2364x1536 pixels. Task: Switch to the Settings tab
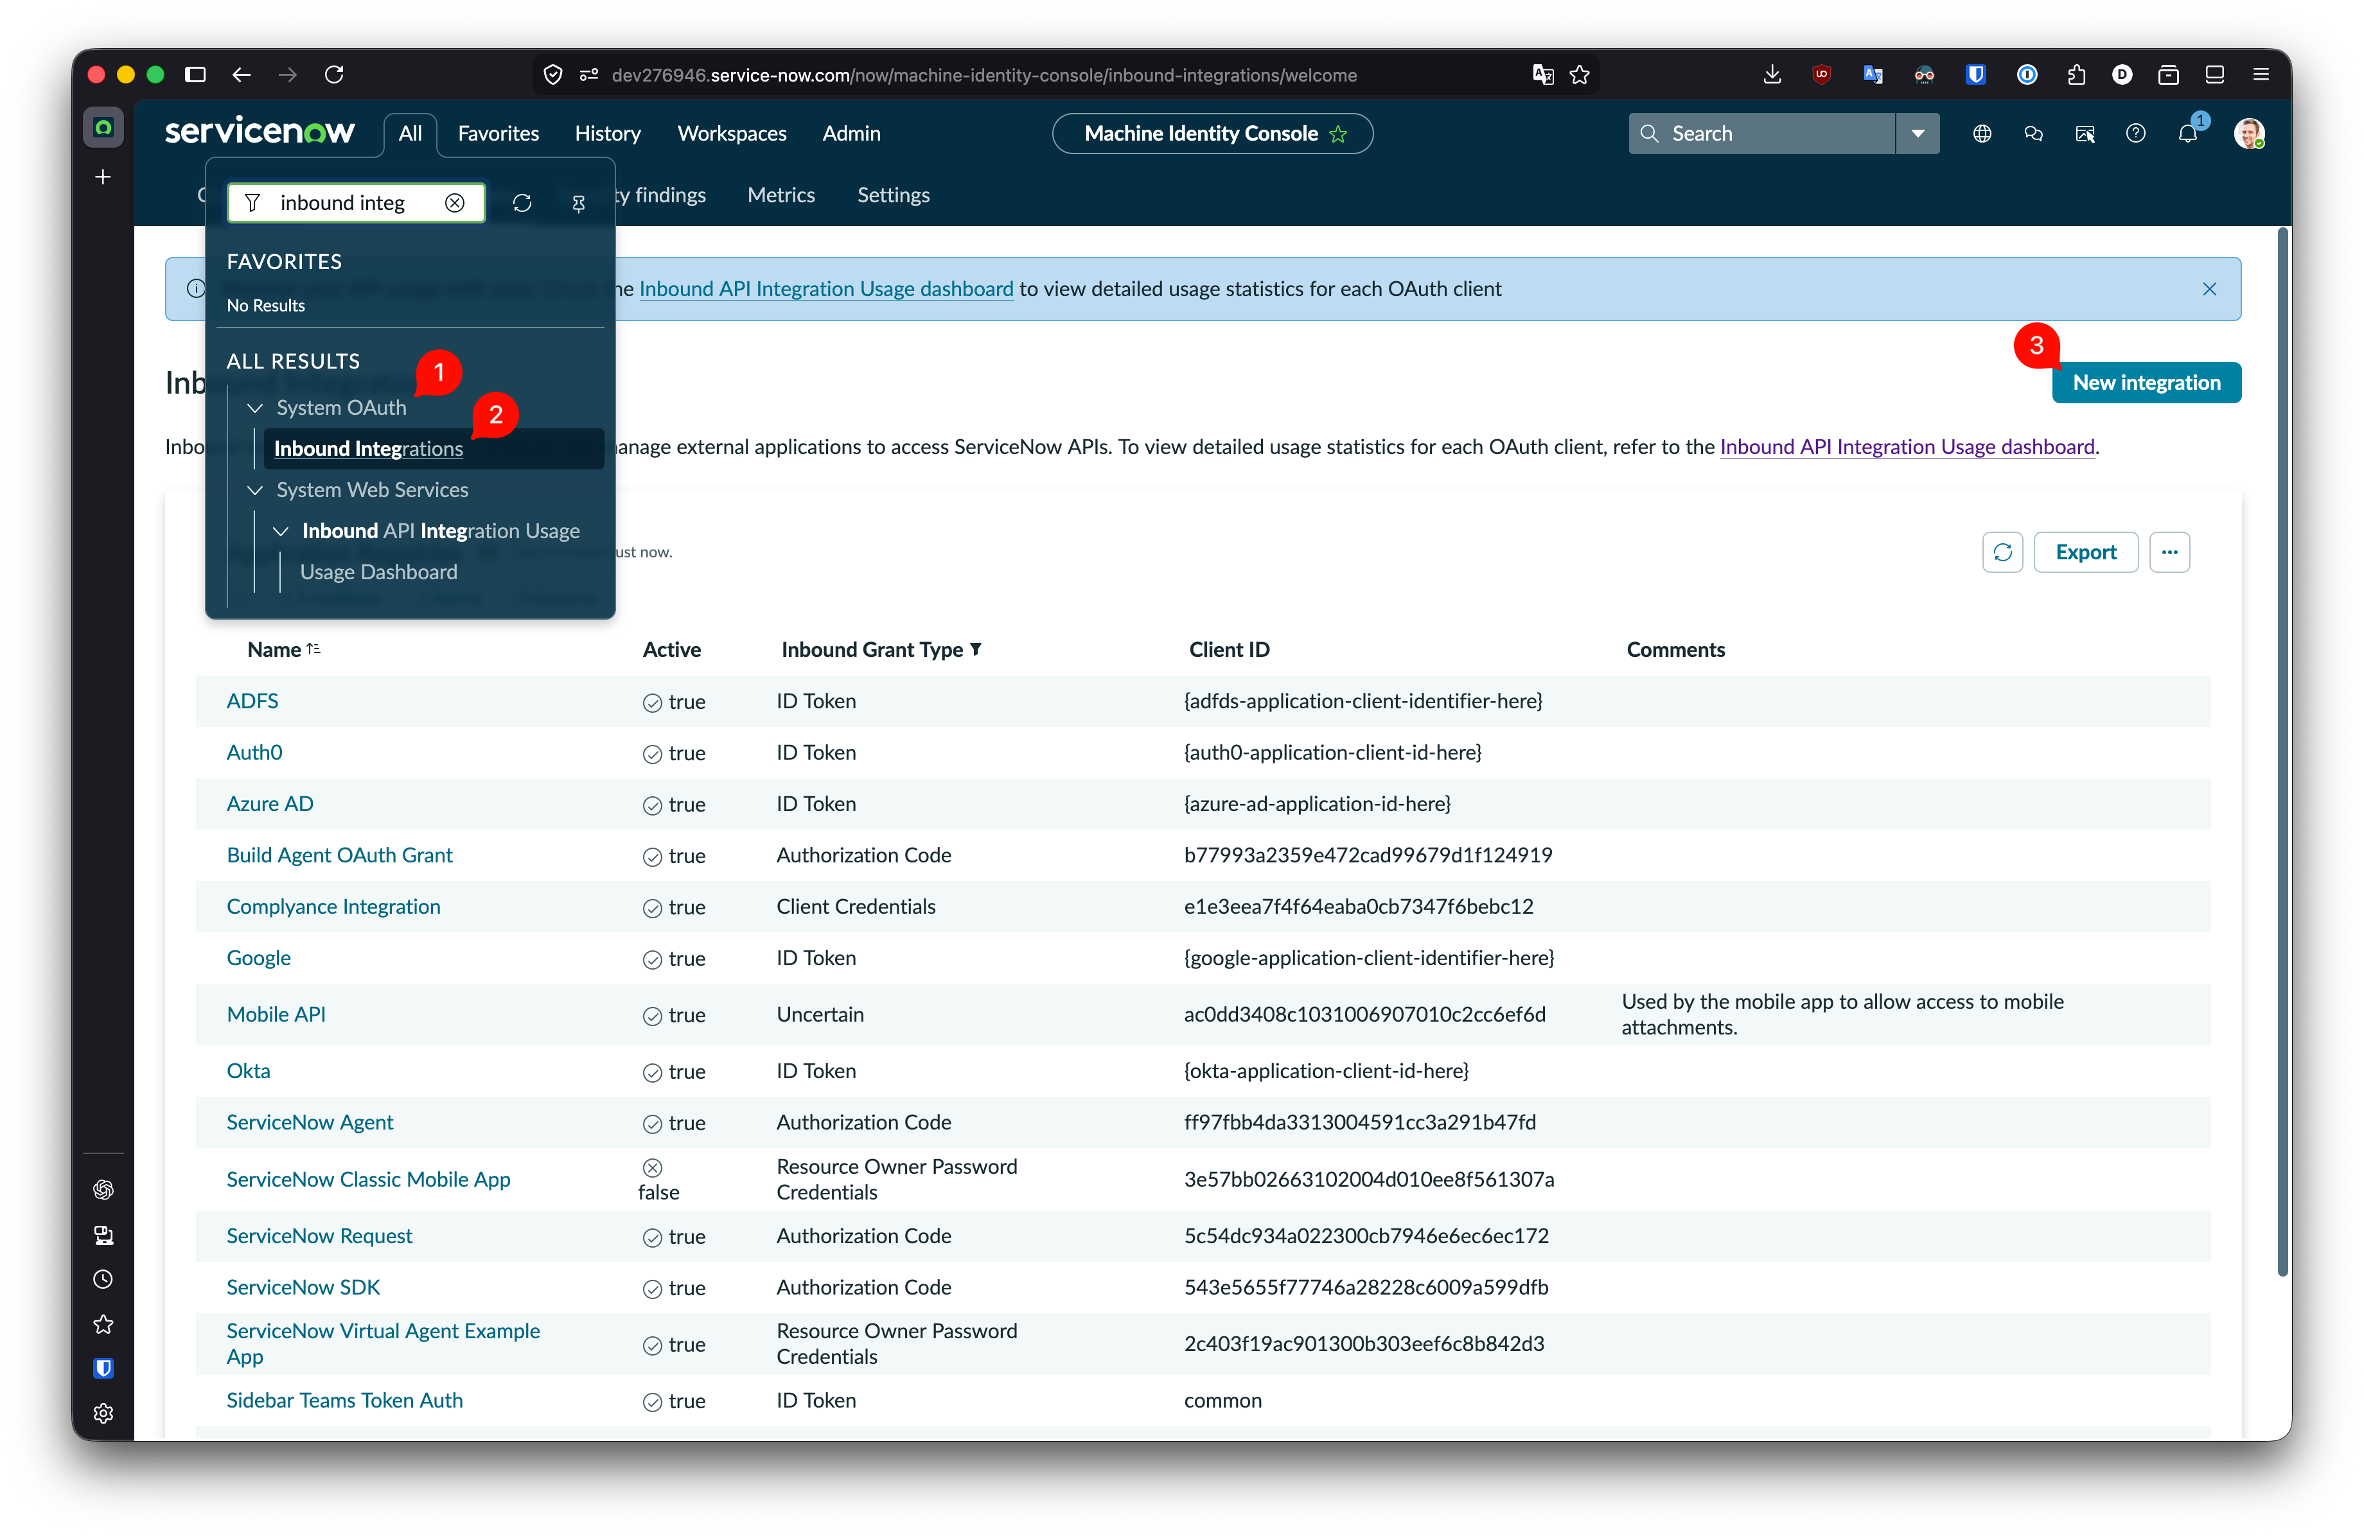[893, 196]
